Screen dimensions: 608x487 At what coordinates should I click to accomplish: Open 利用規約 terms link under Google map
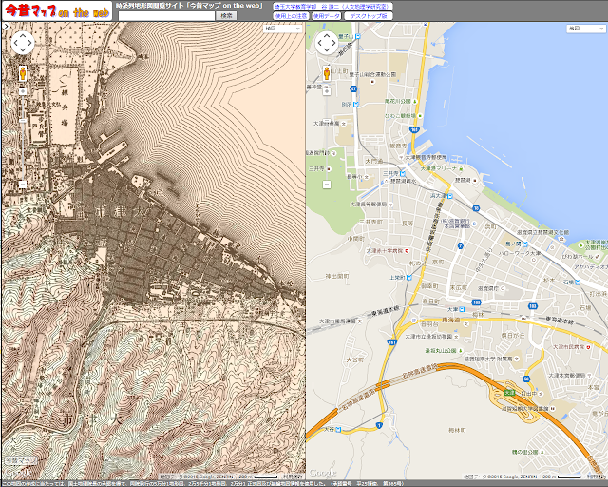point(597,477)
